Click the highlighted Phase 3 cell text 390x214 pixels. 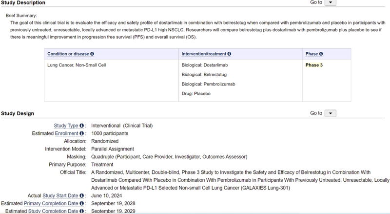point(314,65)
